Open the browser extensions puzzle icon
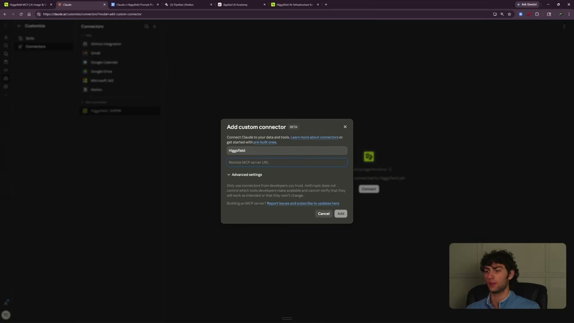The height and width of the screenshot is (323, 574). pyautogui.click(x=537, y=14)
